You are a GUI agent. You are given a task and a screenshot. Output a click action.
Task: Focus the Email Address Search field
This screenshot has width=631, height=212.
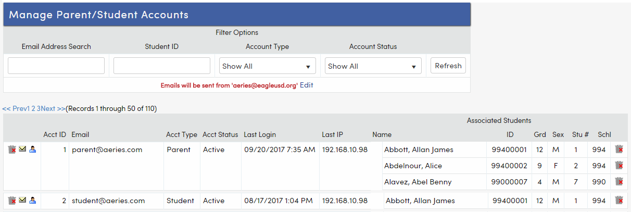tap(56, 66)
